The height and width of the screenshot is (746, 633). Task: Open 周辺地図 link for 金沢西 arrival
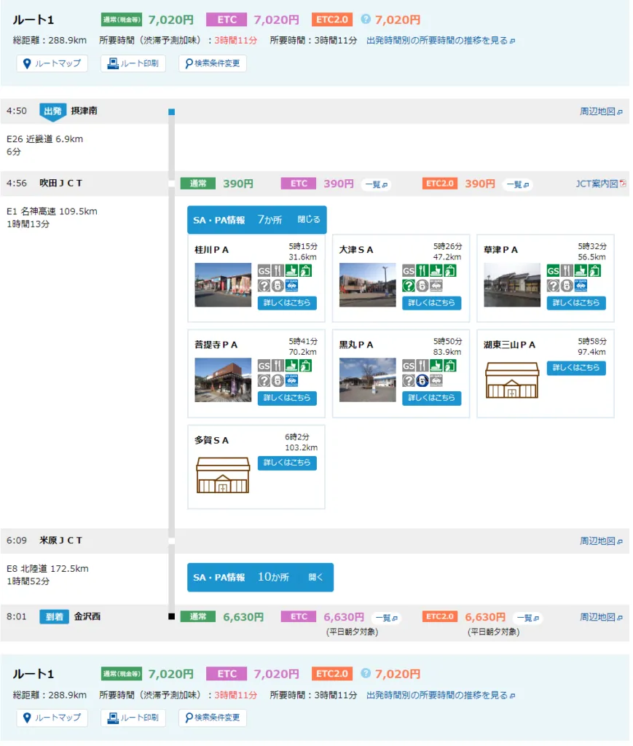[601, 617]
